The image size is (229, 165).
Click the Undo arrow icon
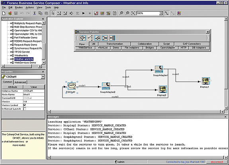pos(22,13)
